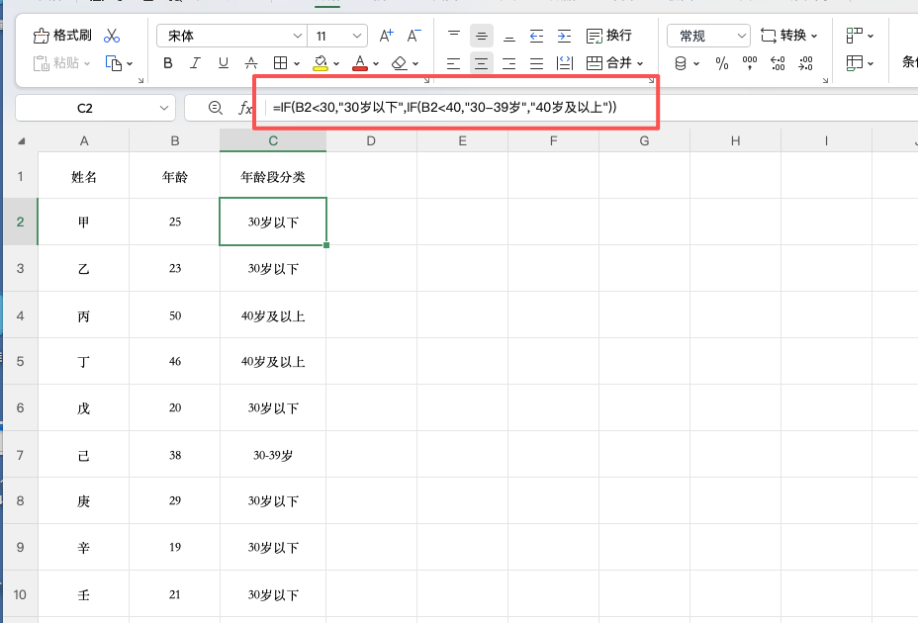Image resolution: width=918 pixels, height=623 pixels.
Task: Open the copy options dropdown arrow
Action: point(130,63)
